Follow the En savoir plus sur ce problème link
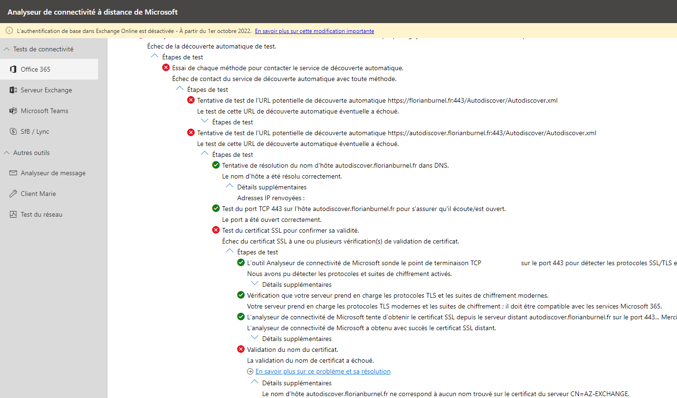The width and height of the screenshot is (677, 398). click(x=322, y=371)
